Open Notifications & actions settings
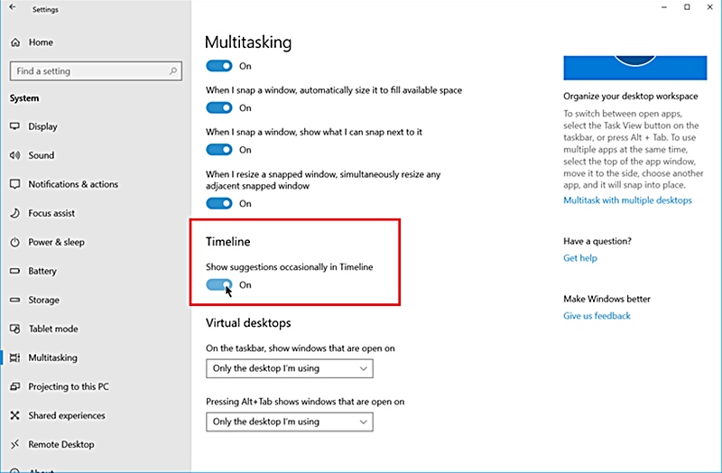This screenshot has width=722, height=473. (73, 184)
